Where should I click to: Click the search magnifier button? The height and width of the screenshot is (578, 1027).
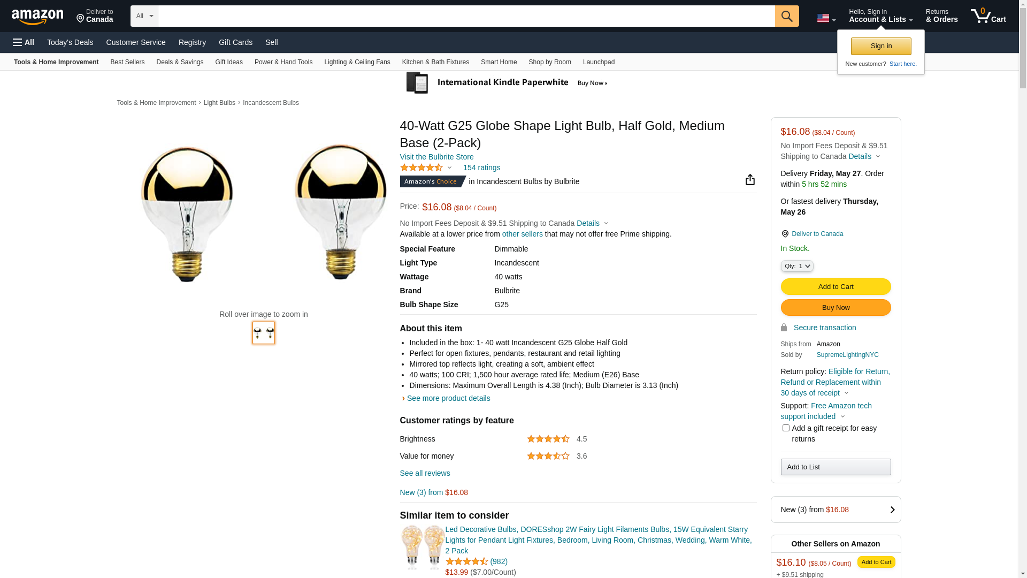787,16
